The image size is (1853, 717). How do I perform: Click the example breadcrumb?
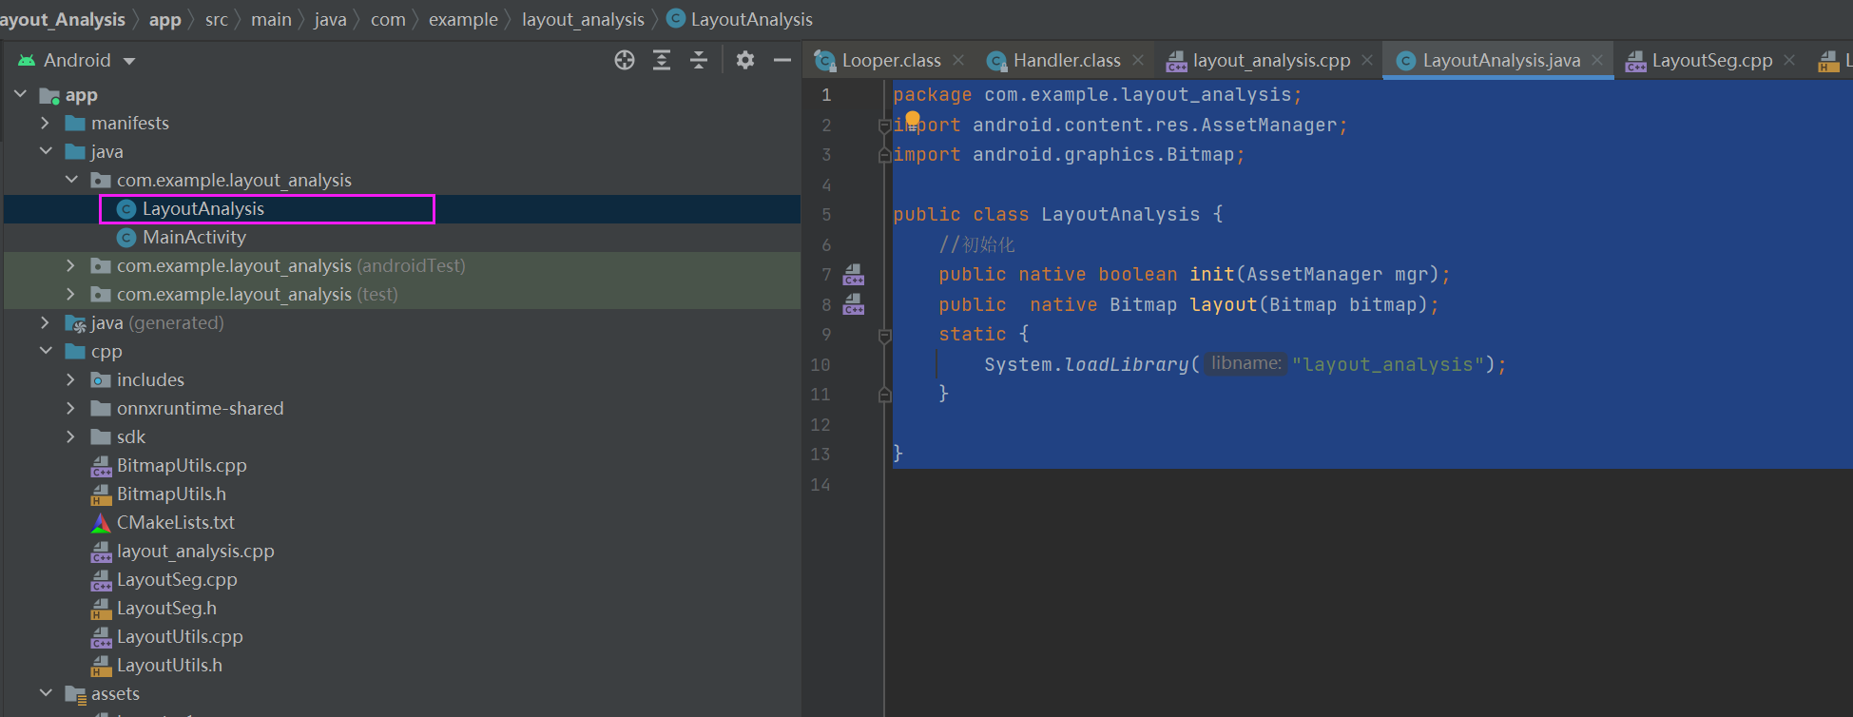463,19
